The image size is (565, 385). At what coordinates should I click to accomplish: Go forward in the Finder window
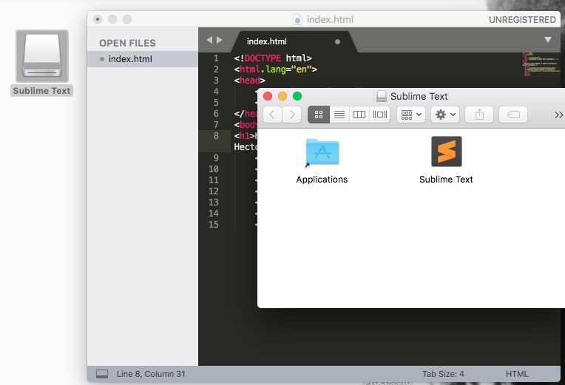point(292,115)
